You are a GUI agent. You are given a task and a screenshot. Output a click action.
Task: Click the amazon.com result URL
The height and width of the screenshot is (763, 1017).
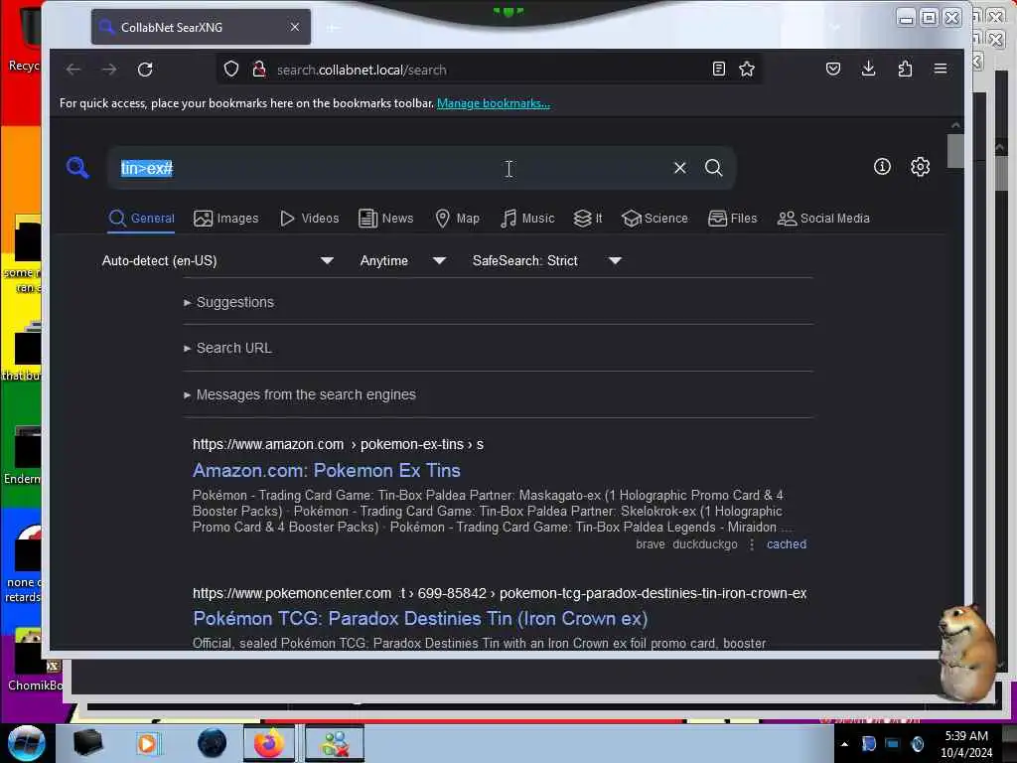pyautogui.click(x=338, y=444)
